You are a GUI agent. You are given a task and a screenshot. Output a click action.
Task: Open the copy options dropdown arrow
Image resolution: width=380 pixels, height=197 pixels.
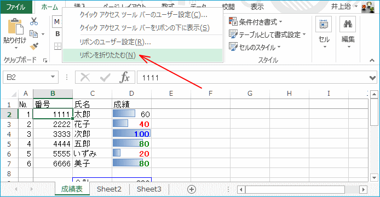tap(43, 34)
